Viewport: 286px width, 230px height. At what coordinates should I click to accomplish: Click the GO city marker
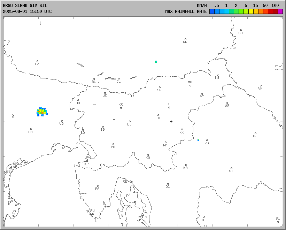(x=83, y=130)
